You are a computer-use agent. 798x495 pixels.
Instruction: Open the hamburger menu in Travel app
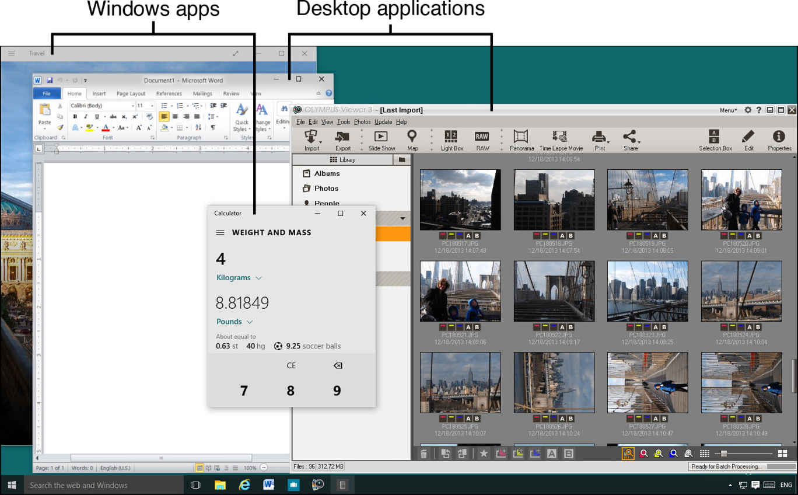coord(11,53)
